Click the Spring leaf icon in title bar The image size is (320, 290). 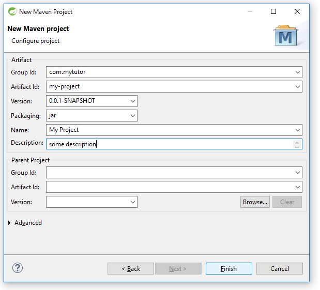(12, 11)
